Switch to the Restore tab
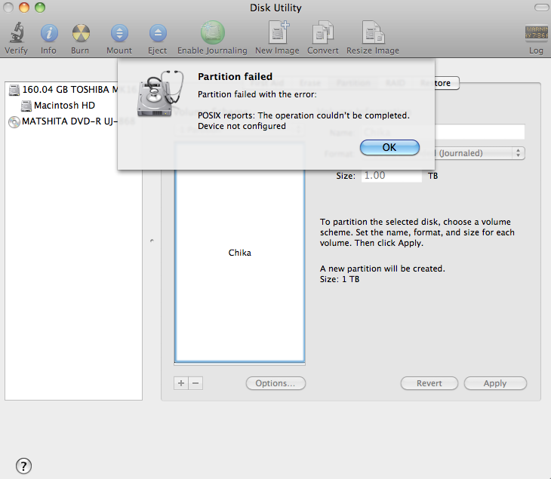The image size is (551, 479). (x=446, y=83)
